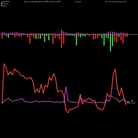Viewport: 138px width, 138px height.
Task: Click the '0M' volume value label
Action: (132, 101)
